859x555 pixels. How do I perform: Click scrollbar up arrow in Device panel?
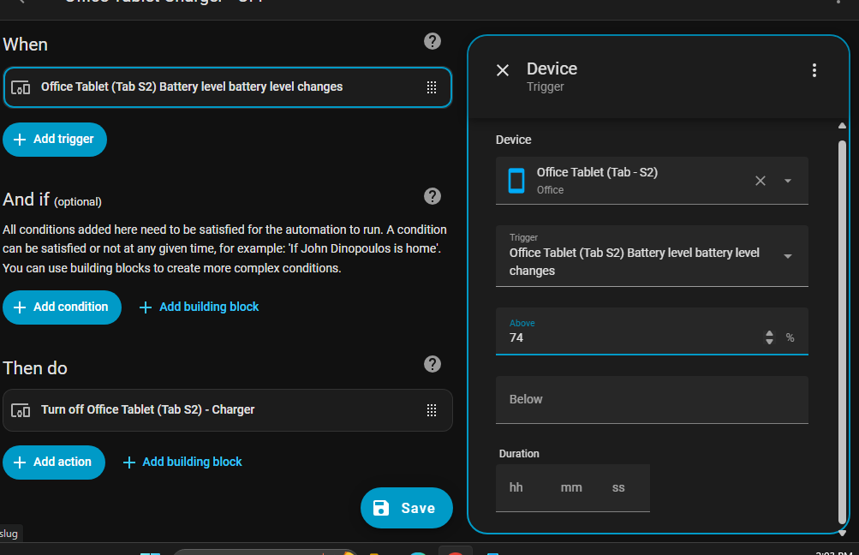click(x=843, y=126)
